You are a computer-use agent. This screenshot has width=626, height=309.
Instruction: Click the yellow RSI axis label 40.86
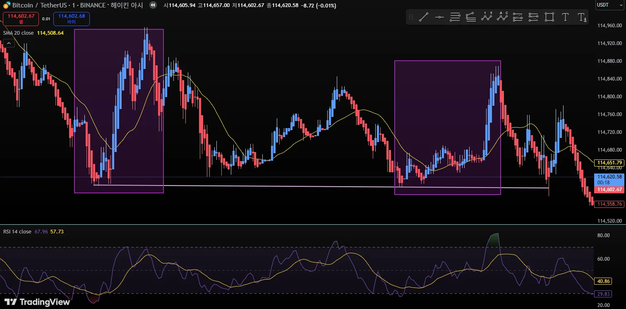604,281
